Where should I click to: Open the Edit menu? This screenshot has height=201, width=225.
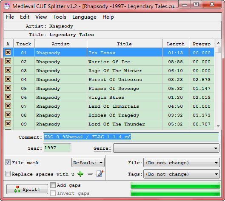tap(25, 17)
